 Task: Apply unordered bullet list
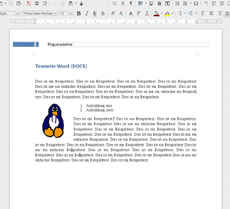click(x=180, y=14)
